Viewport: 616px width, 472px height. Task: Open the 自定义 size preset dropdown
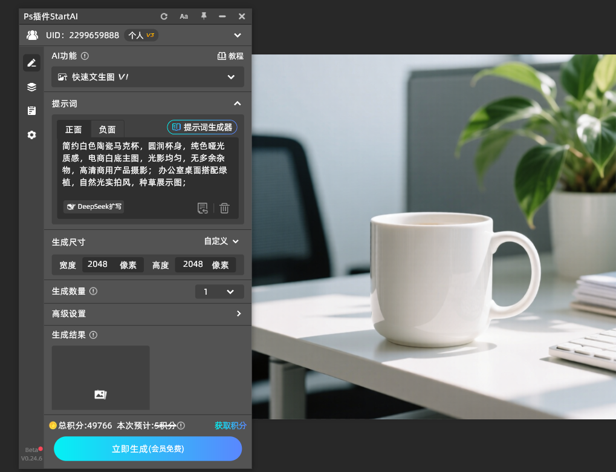pyautogui.click(x=221, y=241)
